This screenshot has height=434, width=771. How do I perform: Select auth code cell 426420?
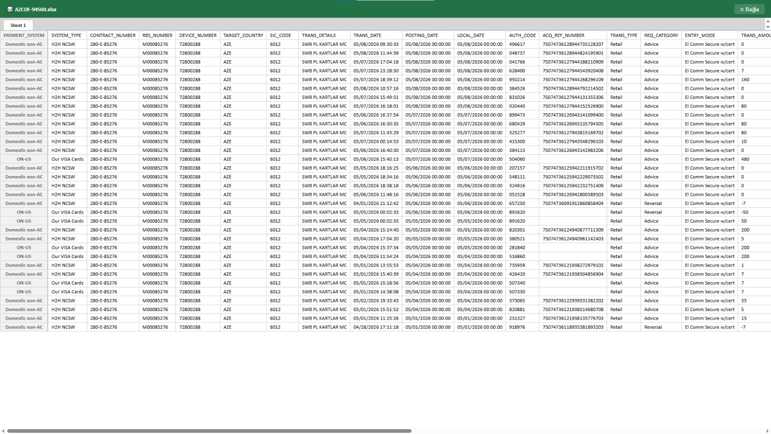pos(522,274)
